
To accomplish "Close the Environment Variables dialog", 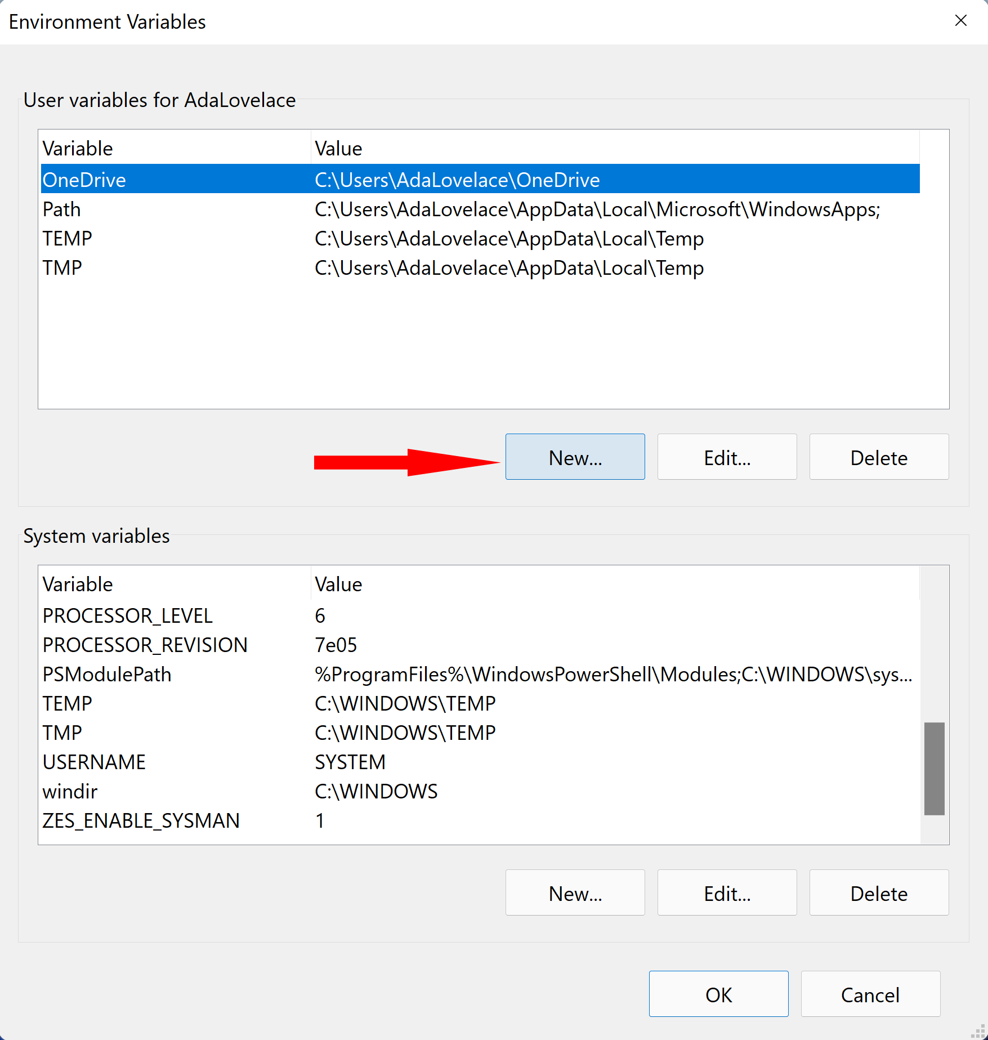I will tap(960, 21).
